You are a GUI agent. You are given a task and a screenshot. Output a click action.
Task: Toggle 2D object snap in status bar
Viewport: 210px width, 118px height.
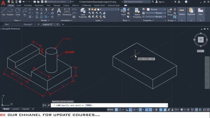click(150, 110)
